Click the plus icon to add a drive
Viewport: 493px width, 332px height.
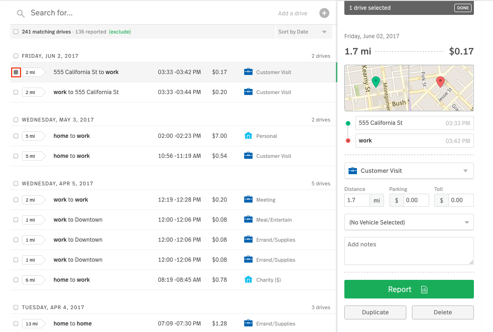[324, 13]
